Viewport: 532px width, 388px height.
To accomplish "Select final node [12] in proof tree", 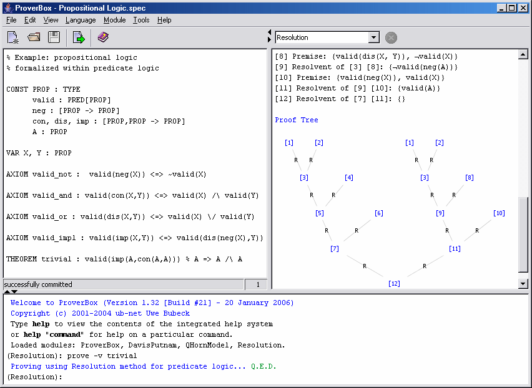I will pyautogui.click(x=394, y=284).
